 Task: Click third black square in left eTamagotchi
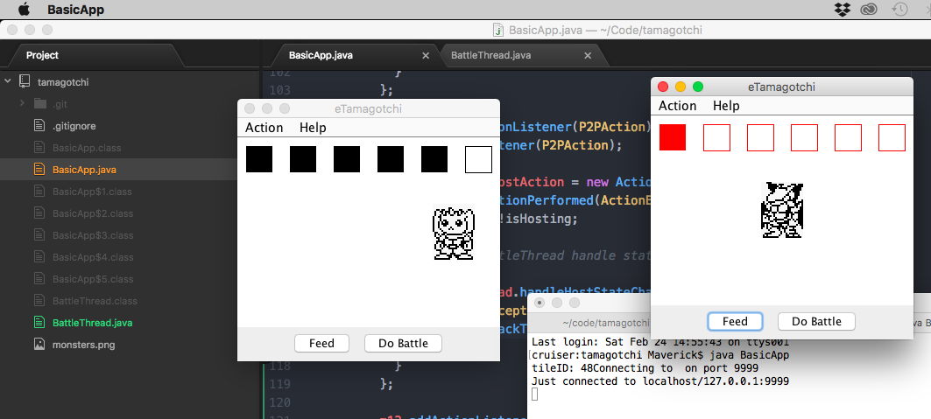[x=347, y=159]
